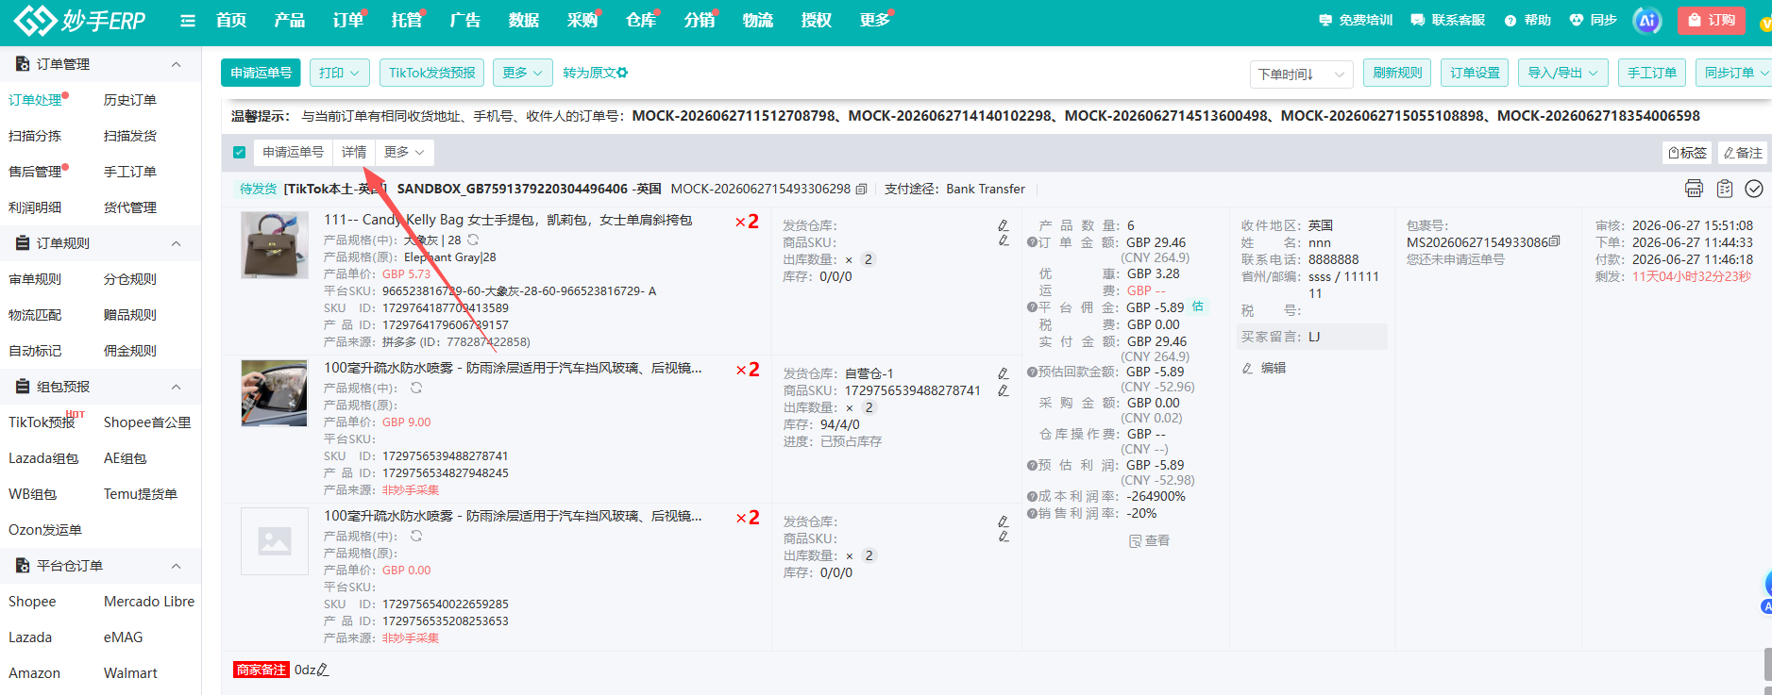Click the 估 estimate badge

(x=1197, y=306)
